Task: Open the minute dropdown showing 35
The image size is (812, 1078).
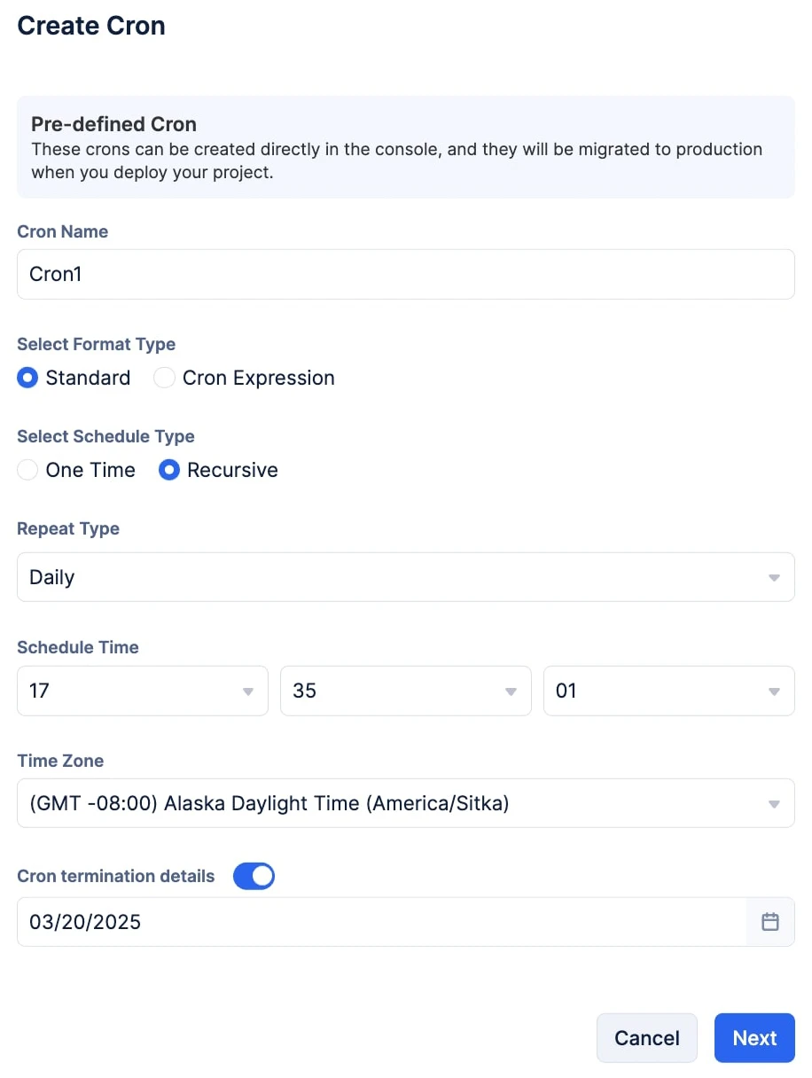Action: coord(406,691)
